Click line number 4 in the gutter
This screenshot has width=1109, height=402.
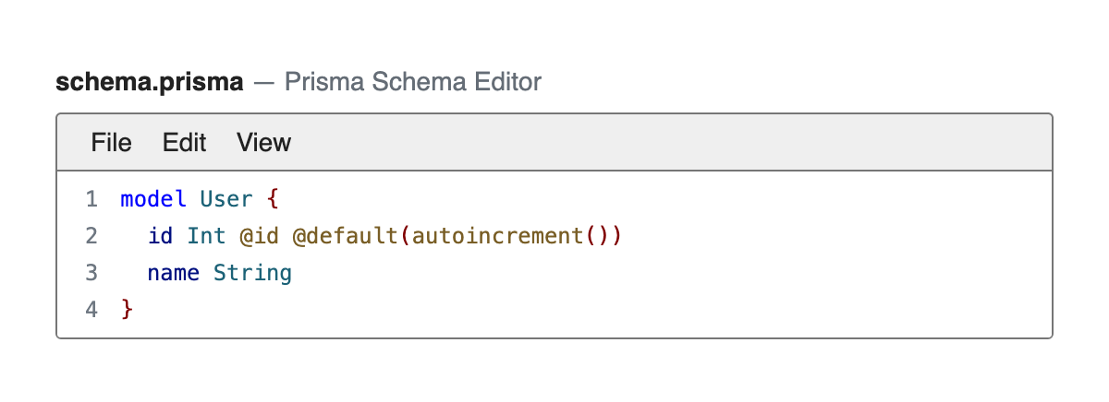[x=91, y=310]
